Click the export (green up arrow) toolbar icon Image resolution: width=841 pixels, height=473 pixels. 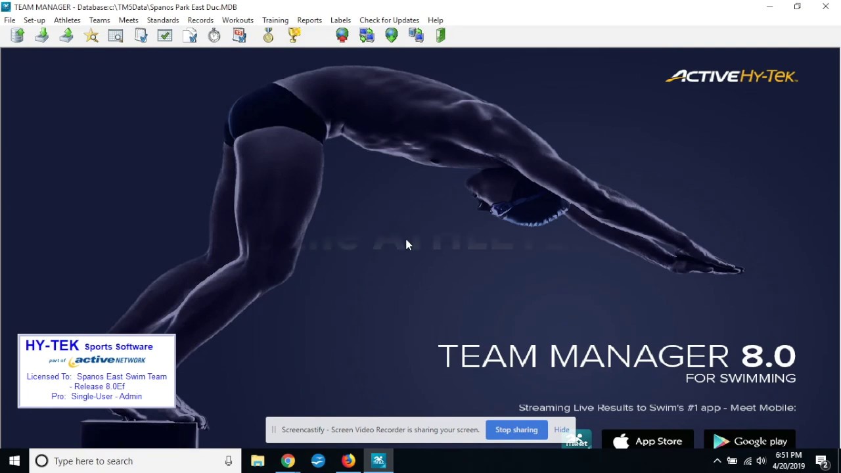pyautogui.click(x=66, y=35)
